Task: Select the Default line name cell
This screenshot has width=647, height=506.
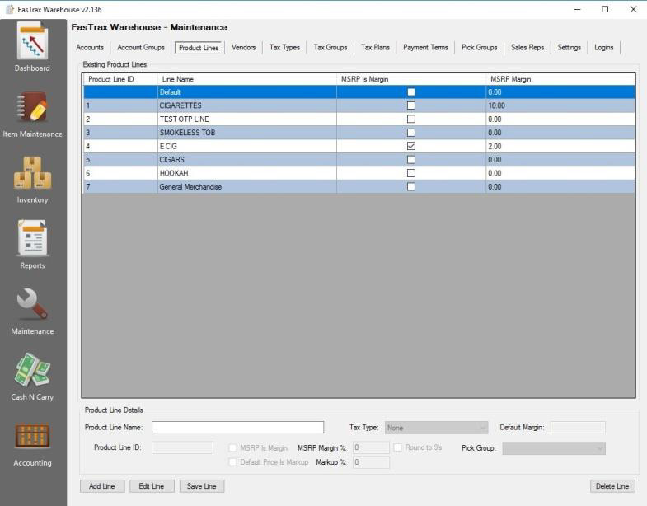Action: (246, 92)
